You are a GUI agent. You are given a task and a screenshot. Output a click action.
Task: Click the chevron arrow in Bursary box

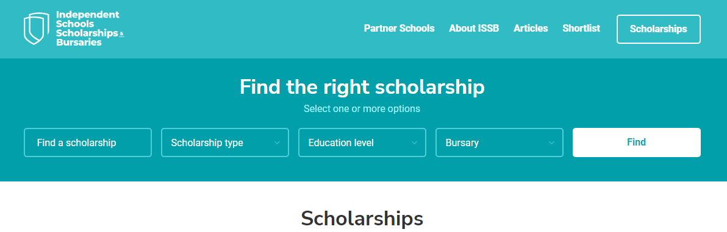(x=552, y=142)
